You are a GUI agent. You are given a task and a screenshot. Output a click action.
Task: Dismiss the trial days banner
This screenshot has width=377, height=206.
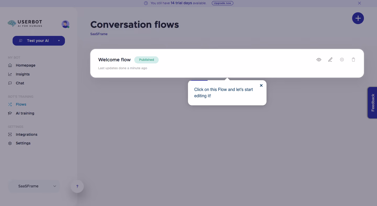click(x=359, y=3)
